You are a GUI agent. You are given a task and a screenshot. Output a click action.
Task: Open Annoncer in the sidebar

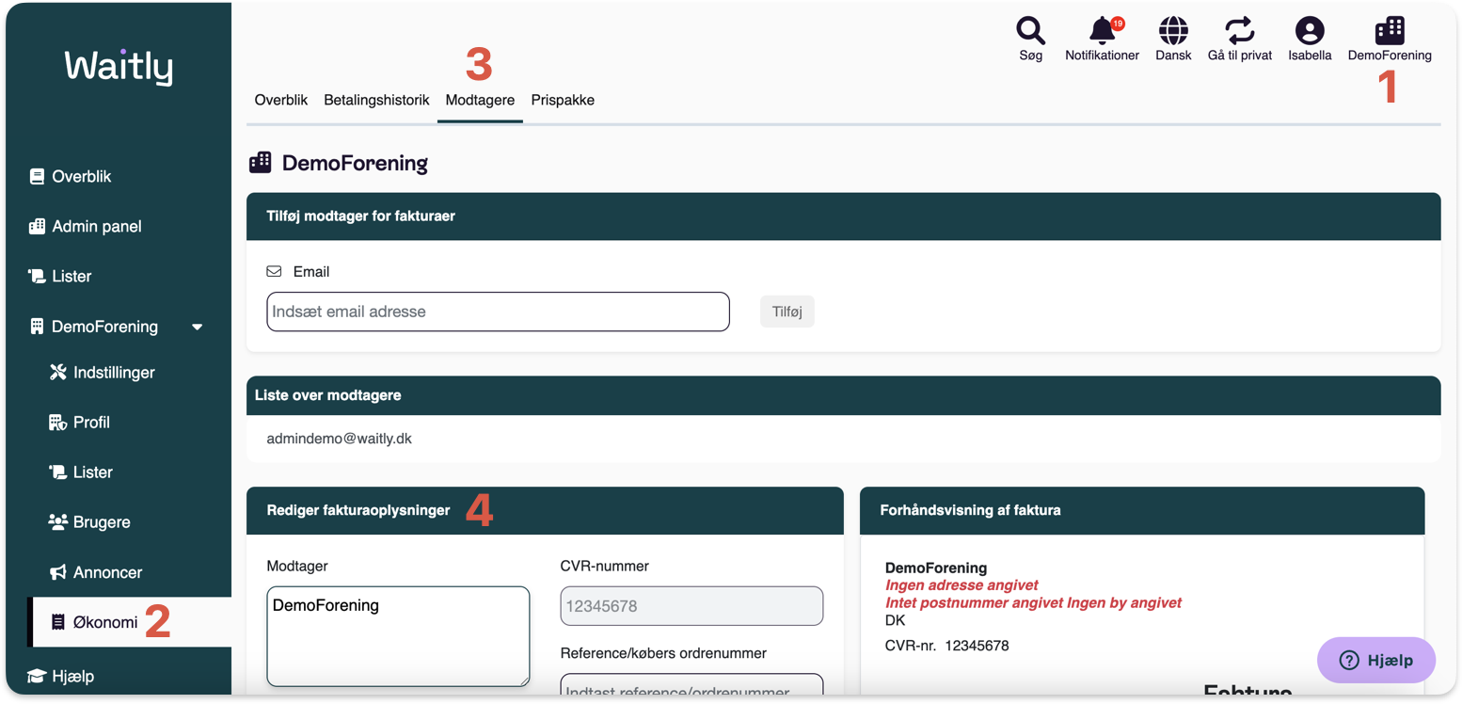107,572
